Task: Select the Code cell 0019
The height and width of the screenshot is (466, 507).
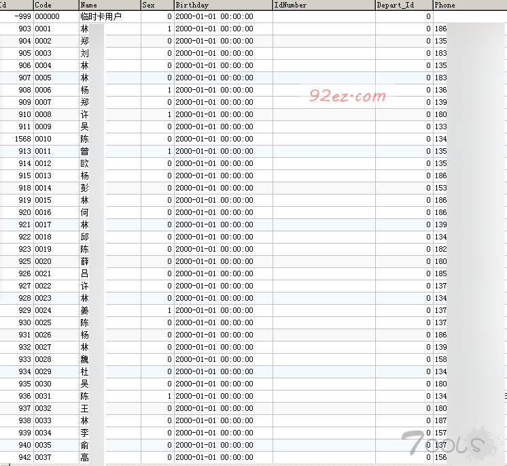Action: [x=56, y=249]
